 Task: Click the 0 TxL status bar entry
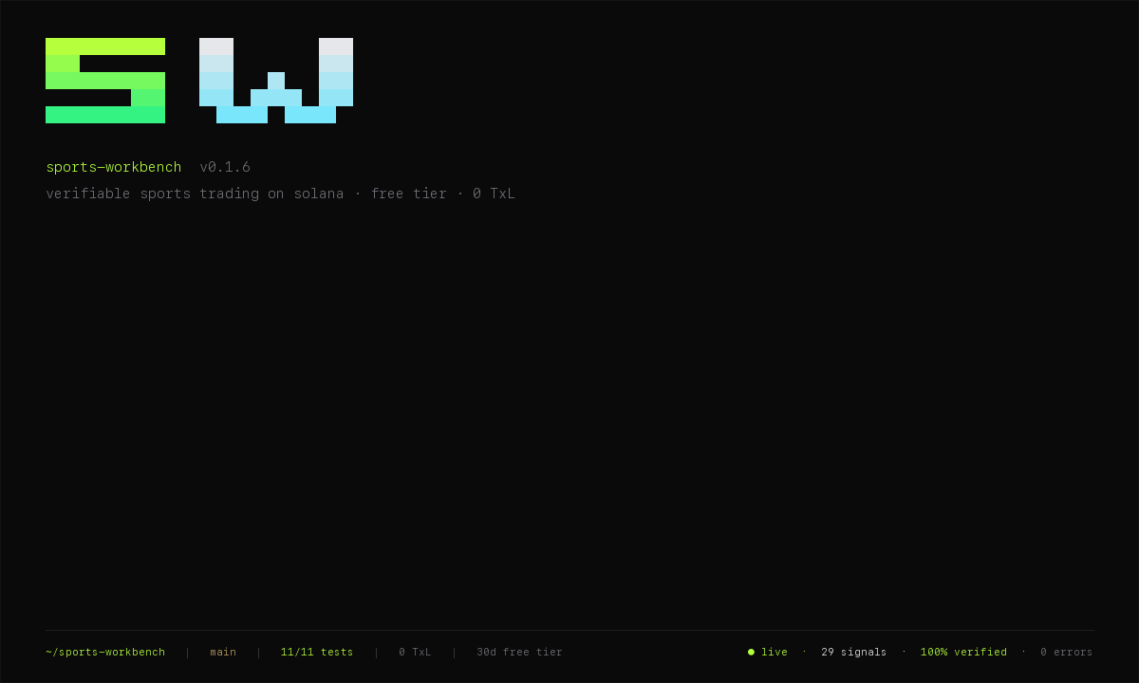point(415,652)
